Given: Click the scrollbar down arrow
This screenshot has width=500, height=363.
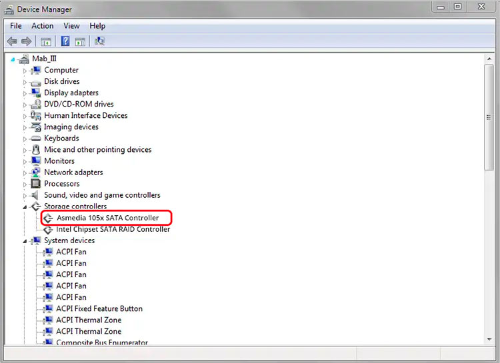Looking at the screenshot, I should click(x=489, y=340).
